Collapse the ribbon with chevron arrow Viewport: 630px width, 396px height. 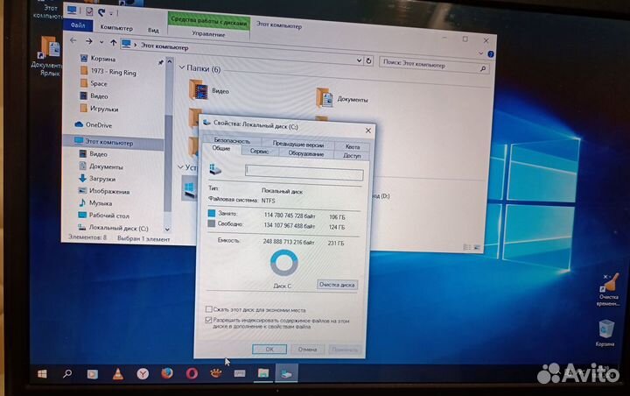[480, 53]
